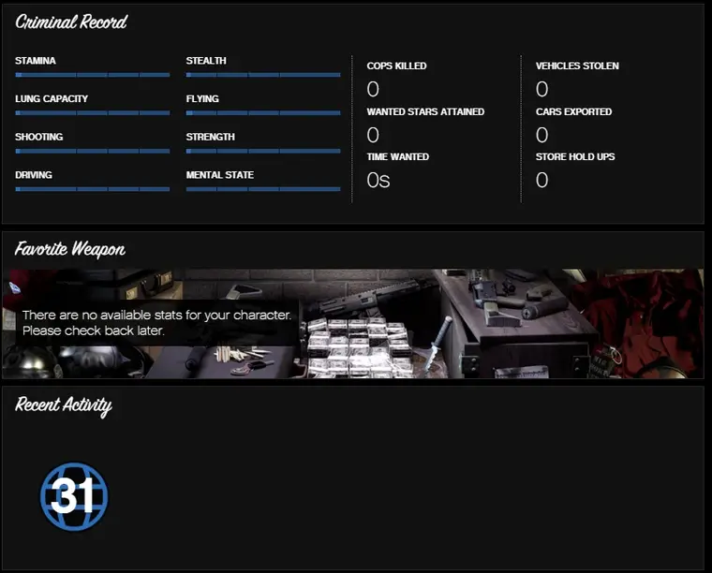Click the globe icon numbered 31

tap(74, 496)
